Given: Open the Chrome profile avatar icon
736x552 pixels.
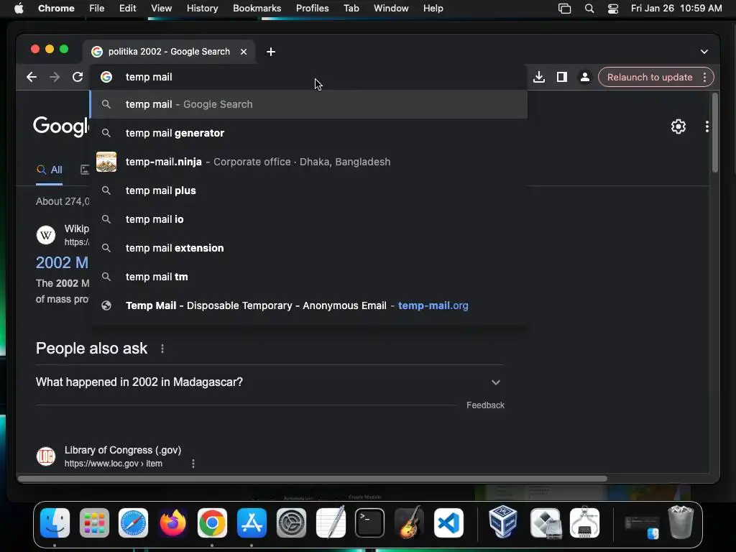Looking at the screenshot, I should click(x=585, y=77).
